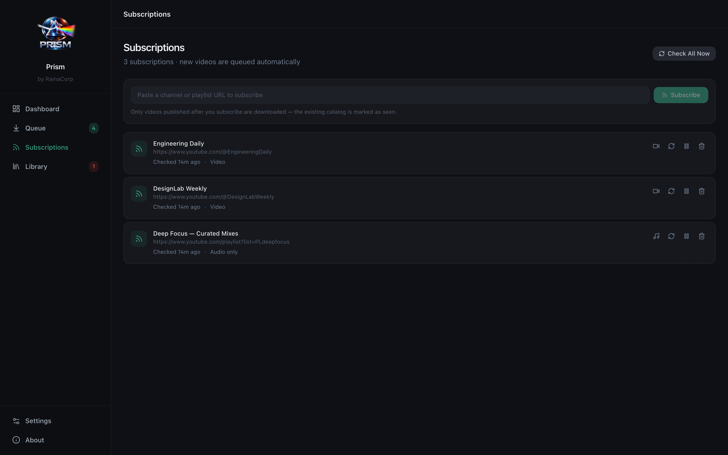Toggle audio-only music icon for Deep Focus
Viewport: 728px width, 455px height.
tap(656, 236)
